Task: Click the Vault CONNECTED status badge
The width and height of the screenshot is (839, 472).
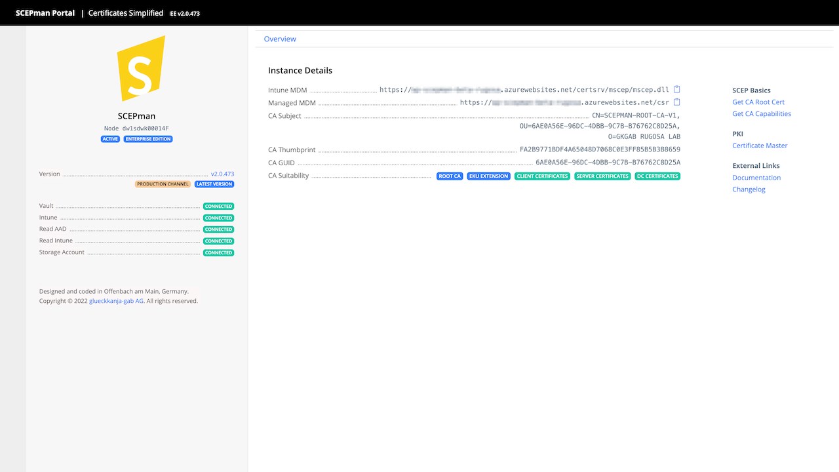Action: [218, 206]
